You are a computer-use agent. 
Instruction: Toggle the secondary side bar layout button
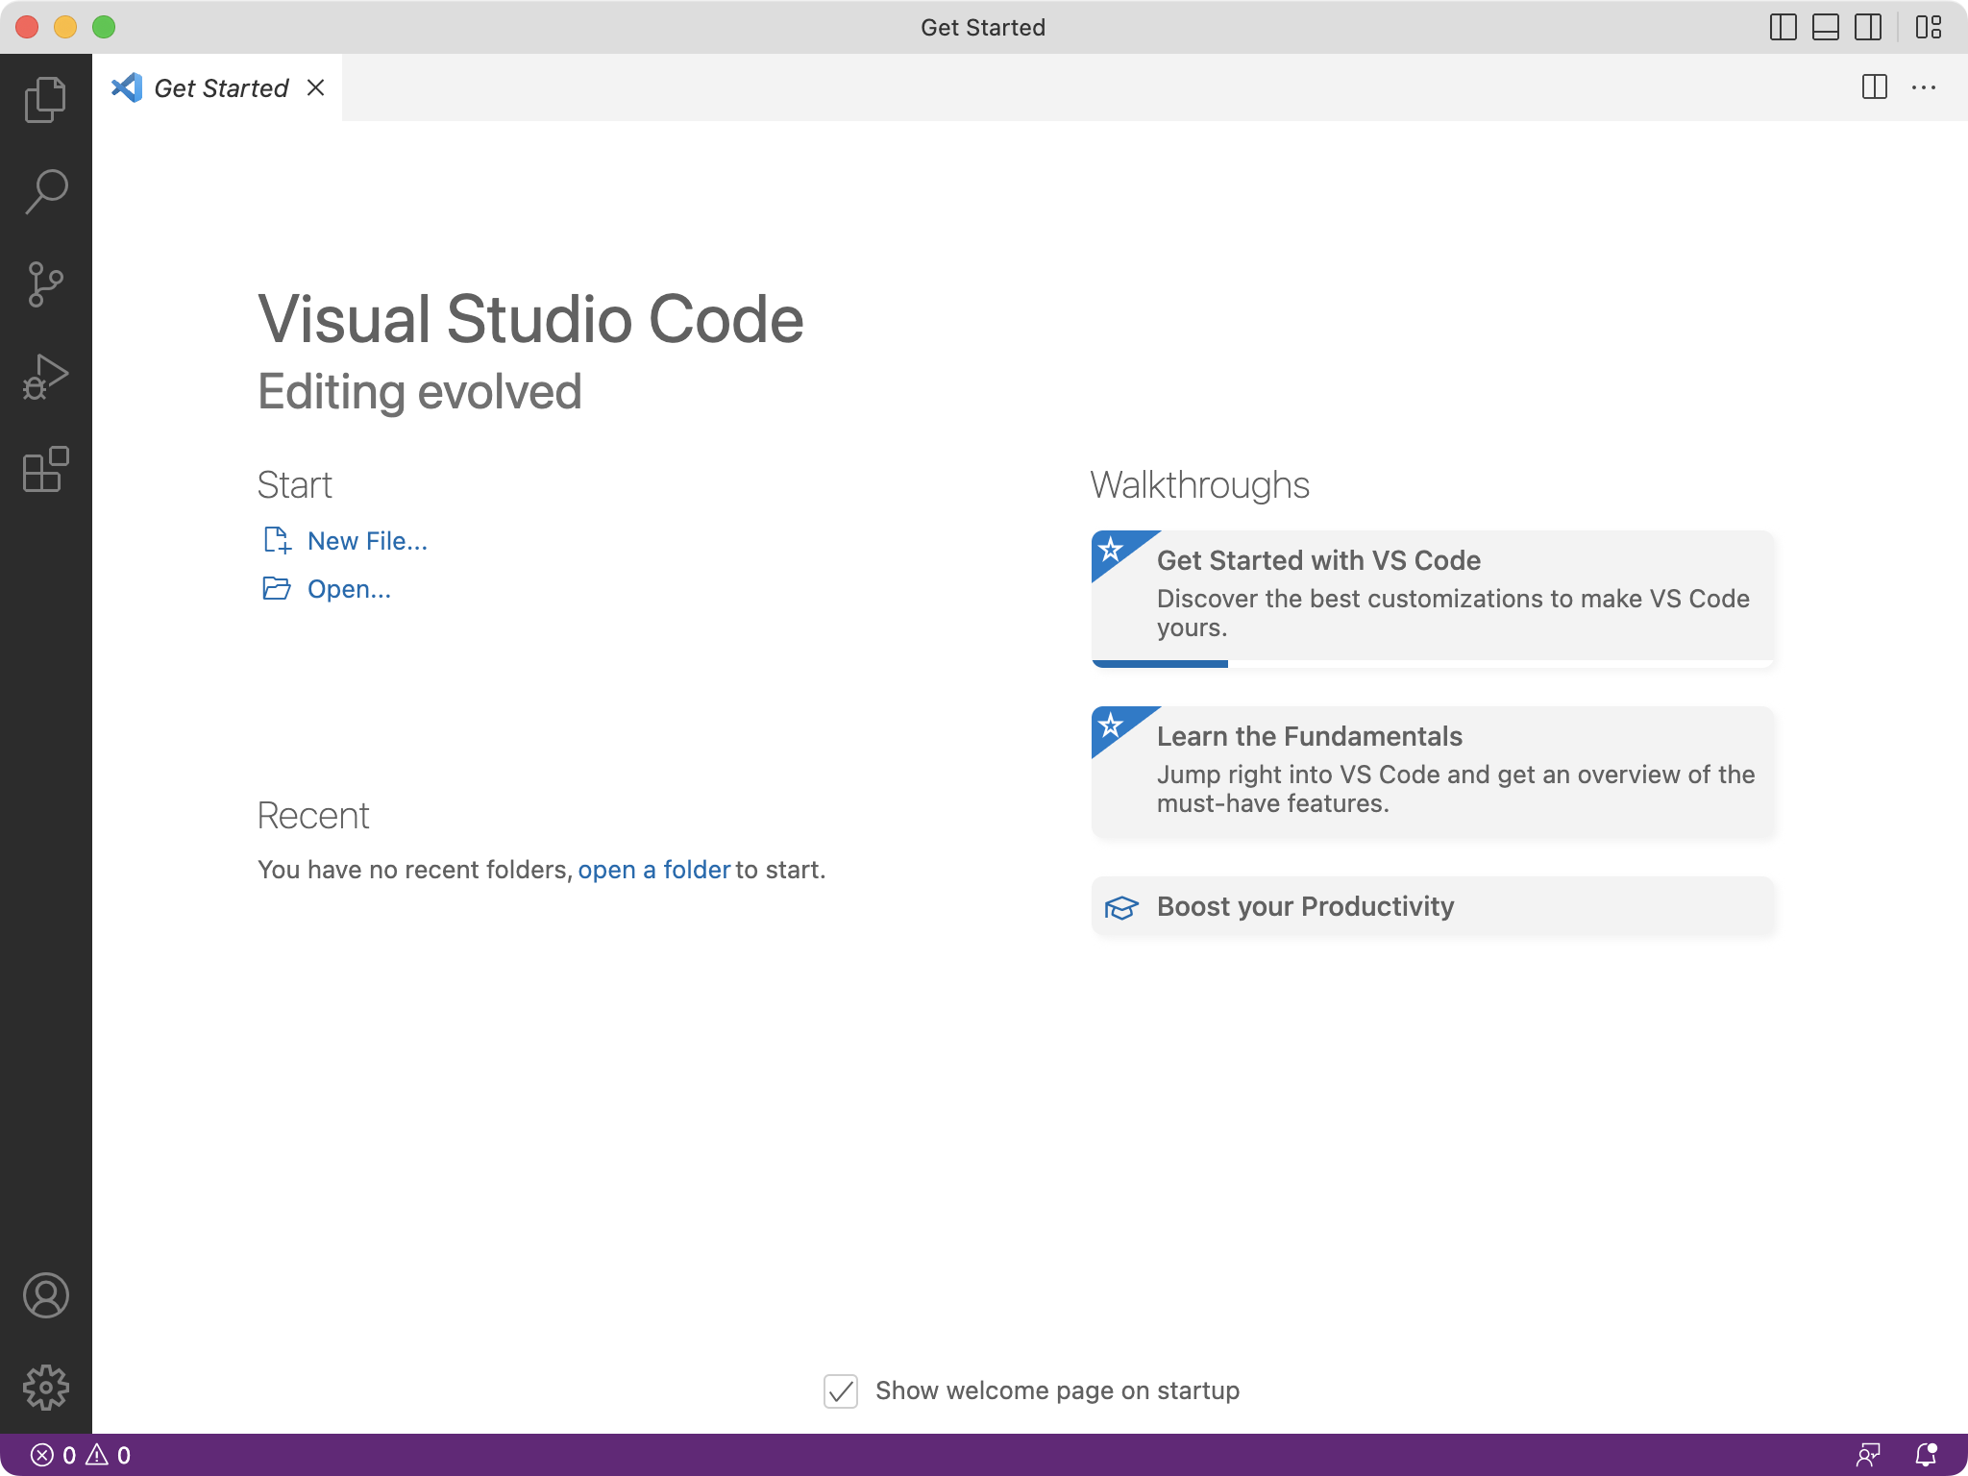[1867, 27]
